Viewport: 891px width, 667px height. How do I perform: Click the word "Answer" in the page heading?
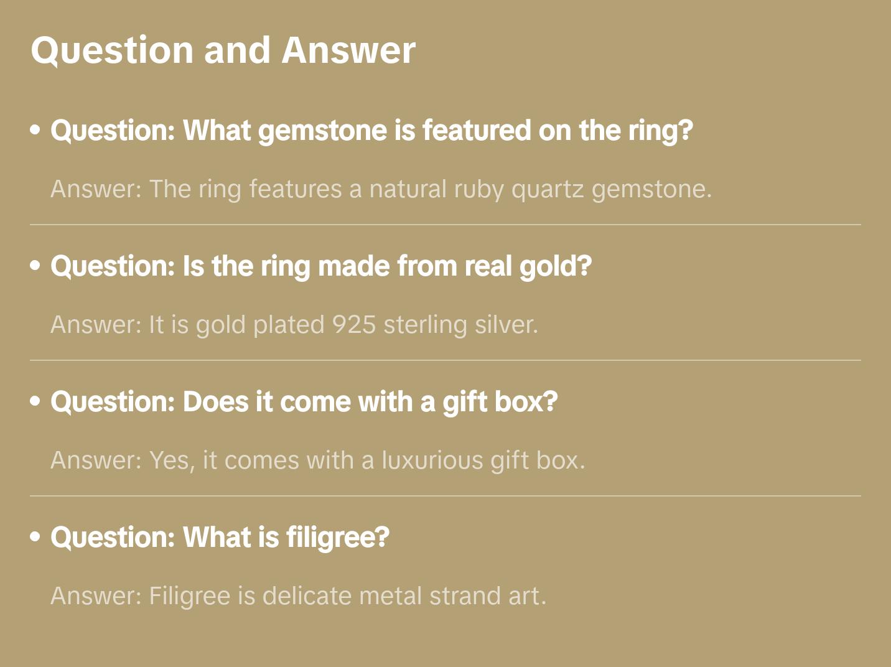coord(348,50)
